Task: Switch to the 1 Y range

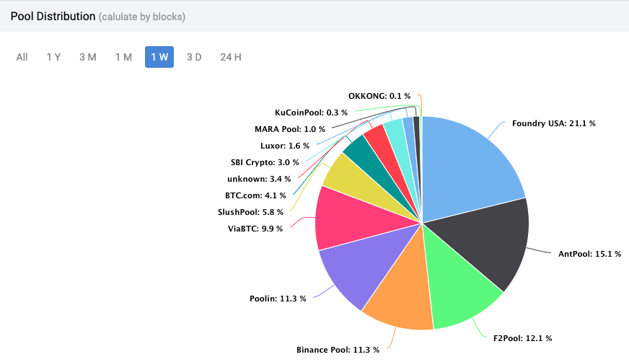Action: coord(53,57)
